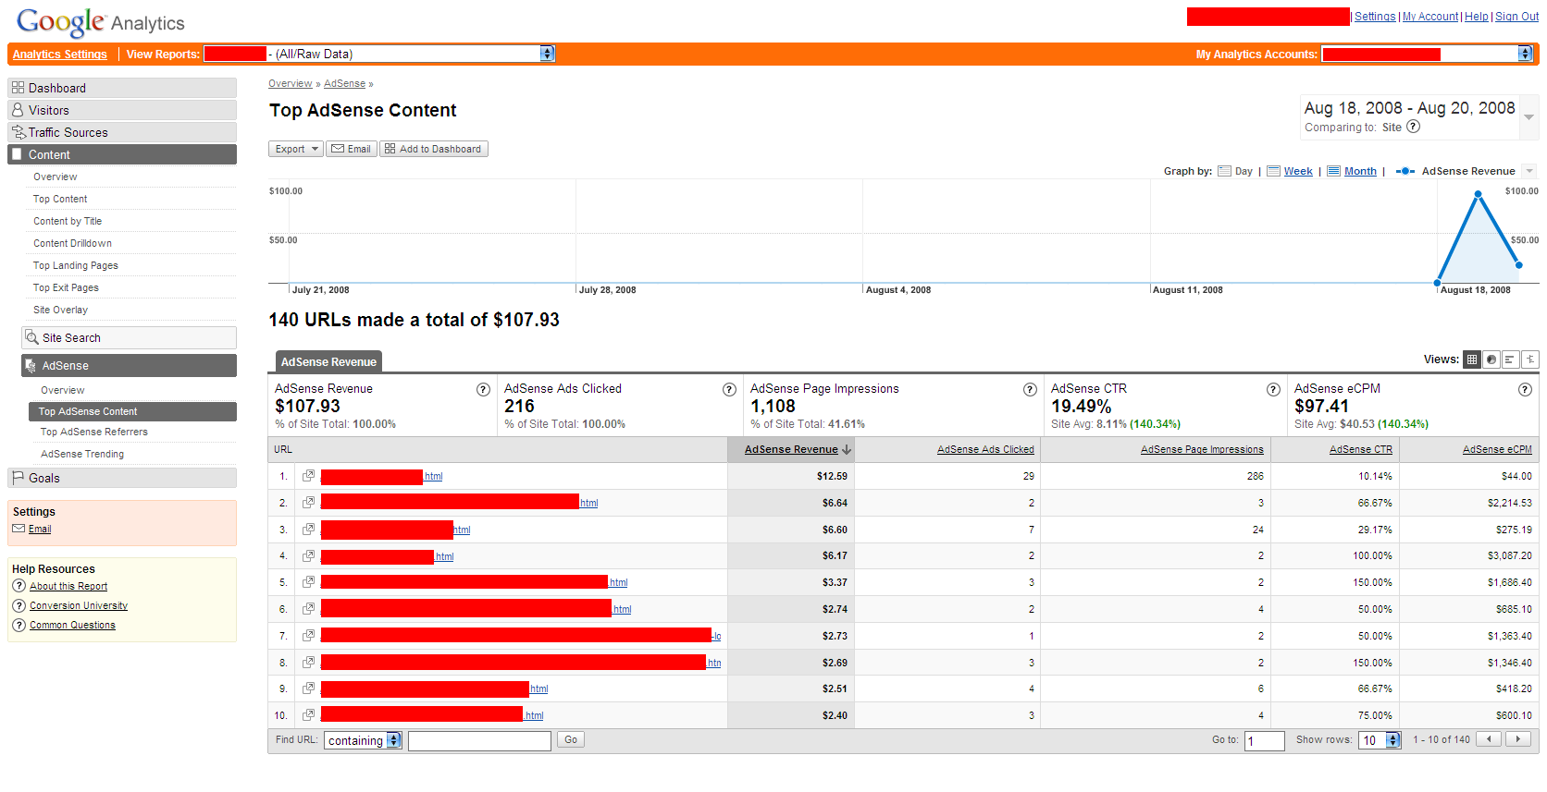Image resolution: width=1547 pixels, height=792 pixels.
Task: Click first data point on revenue graph
Action: (1437, 283)
